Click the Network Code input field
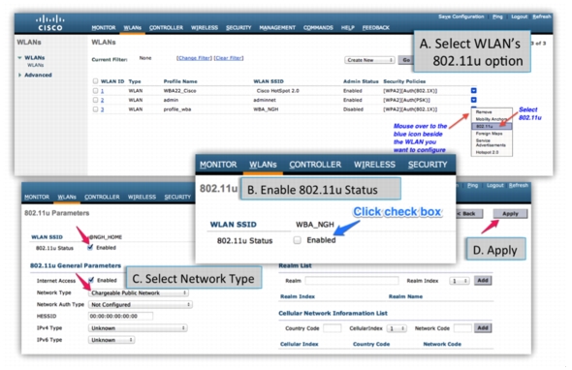Viewport: 572px width, 370px height. click(462, 328)
